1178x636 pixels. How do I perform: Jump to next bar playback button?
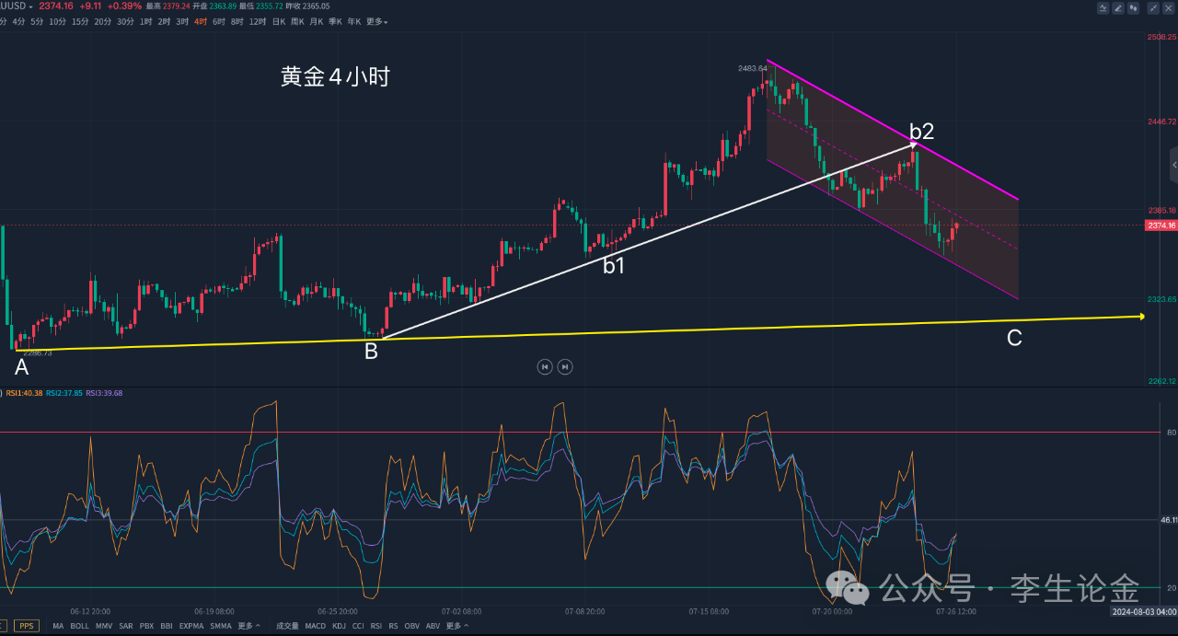pyautogui.click(x=565, y=366)
